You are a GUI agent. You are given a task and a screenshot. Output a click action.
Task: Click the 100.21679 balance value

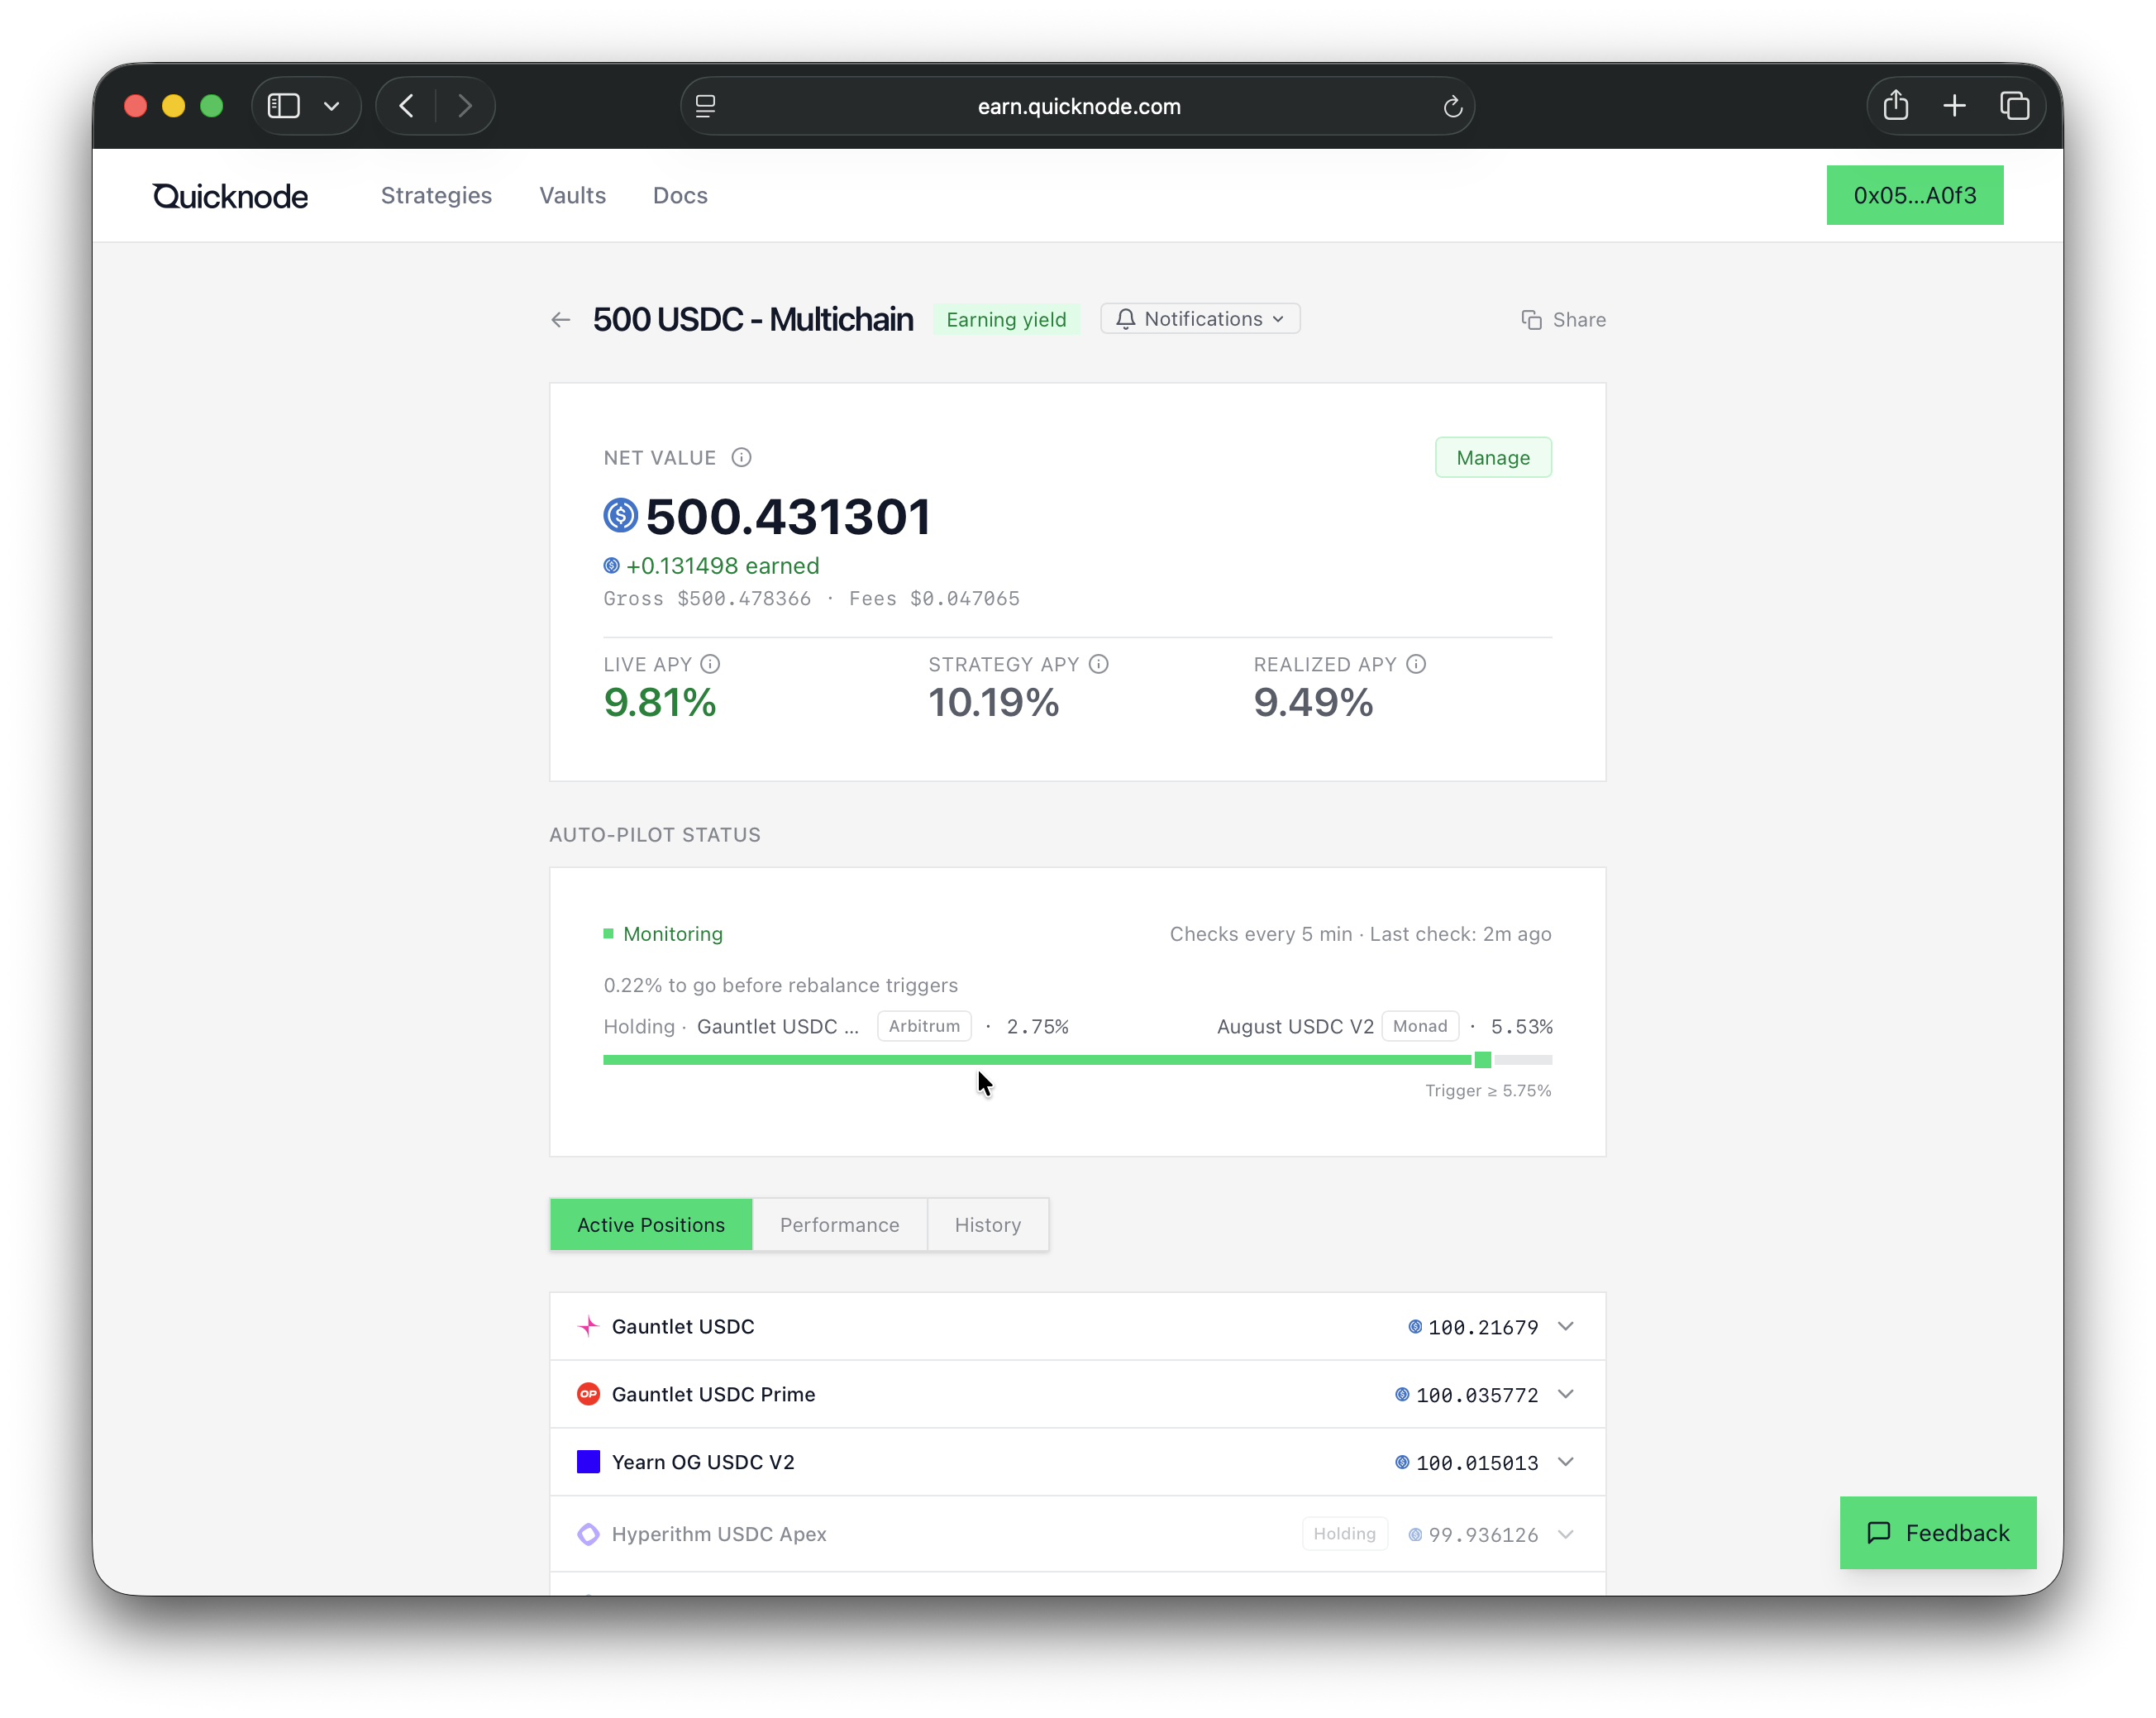click(x=1483, y=1327)
